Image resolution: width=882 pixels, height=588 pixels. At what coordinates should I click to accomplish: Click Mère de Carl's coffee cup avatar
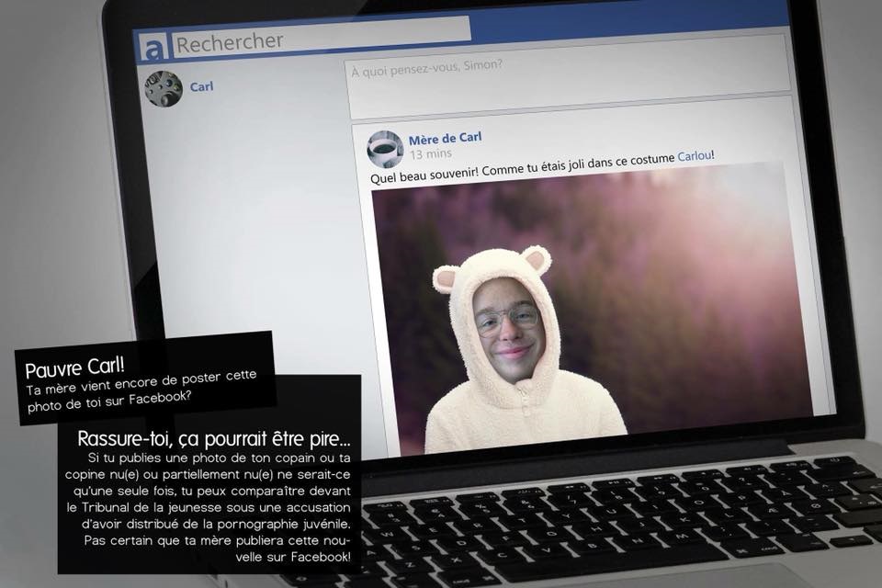[x=385, y=148]
